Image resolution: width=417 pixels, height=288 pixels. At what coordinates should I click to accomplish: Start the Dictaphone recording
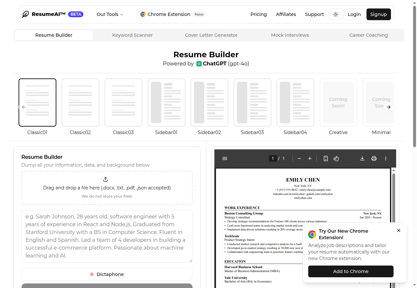pos(107,274)
